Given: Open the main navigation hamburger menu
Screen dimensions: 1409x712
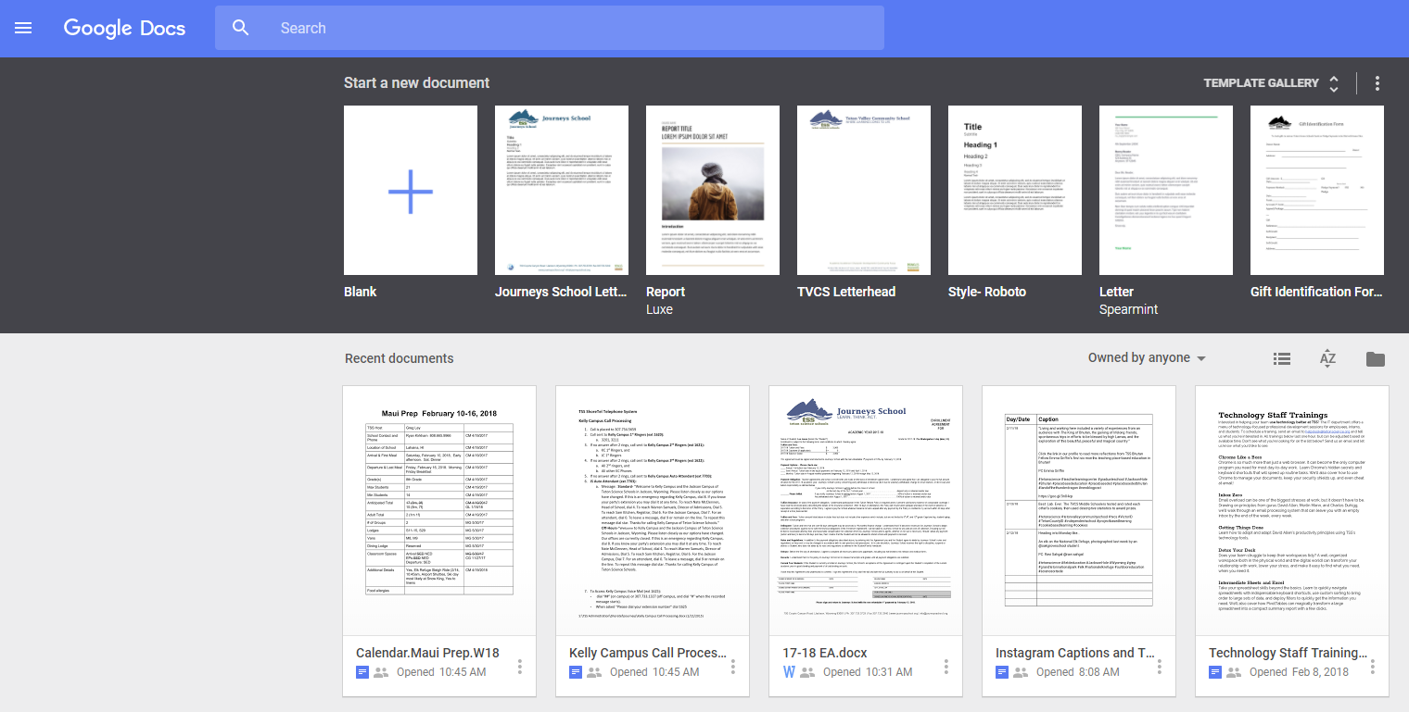Looking at the screenshot, I should click(23, 28).
